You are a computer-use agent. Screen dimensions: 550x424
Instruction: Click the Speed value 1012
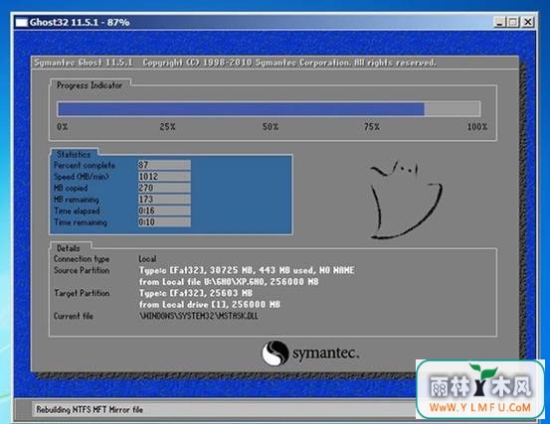(x=164, y=176)
